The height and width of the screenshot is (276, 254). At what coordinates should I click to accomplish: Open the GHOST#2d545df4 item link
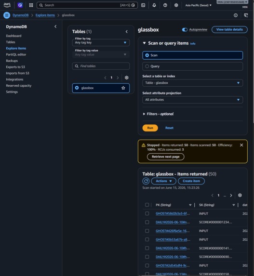tap(173, 265)
